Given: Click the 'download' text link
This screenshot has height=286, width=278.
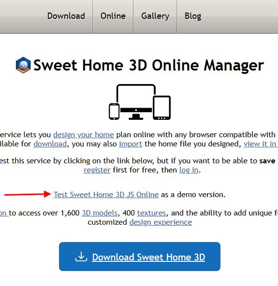Looking at the screenshot, I should point(50,144).
